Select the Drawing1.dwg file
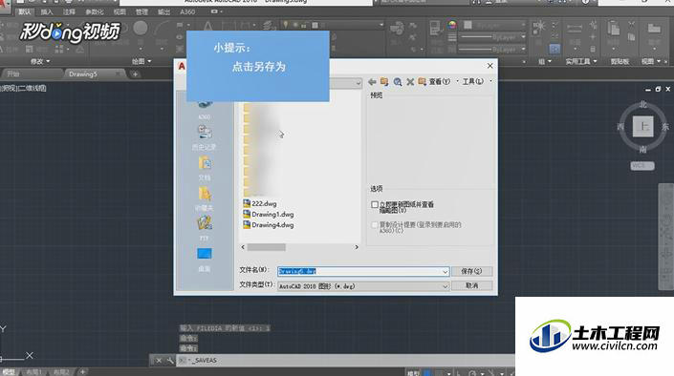Viewport: 674px width, 376px height. tap(269, 214)
